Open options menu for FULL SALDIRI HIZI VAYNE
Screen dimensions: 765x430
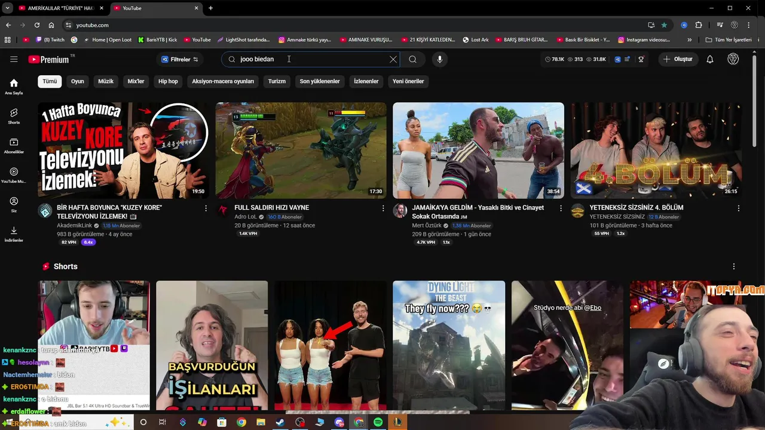coord(383,208)
